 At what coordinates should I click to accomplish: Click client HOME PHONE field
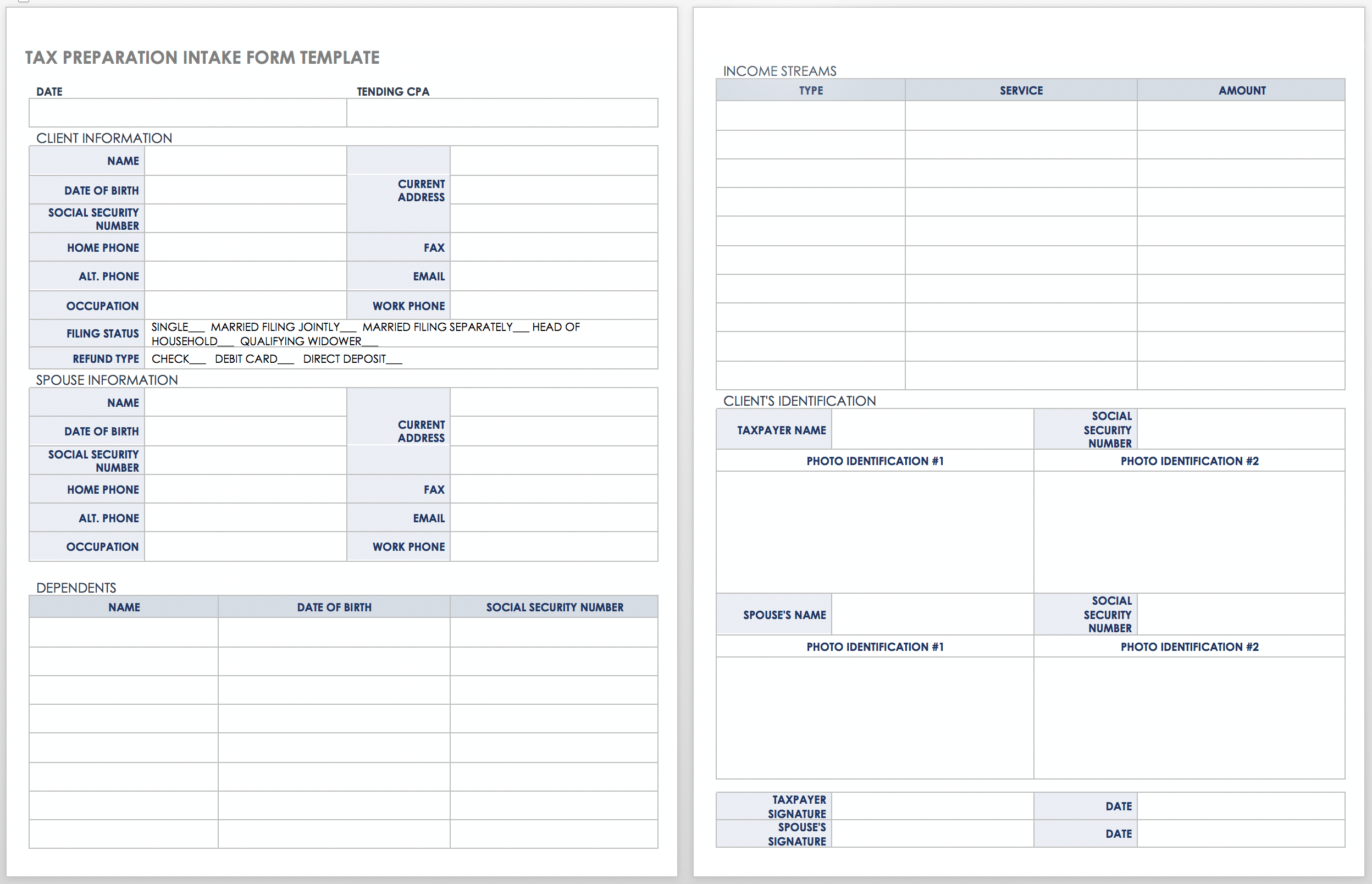[246, 247]
